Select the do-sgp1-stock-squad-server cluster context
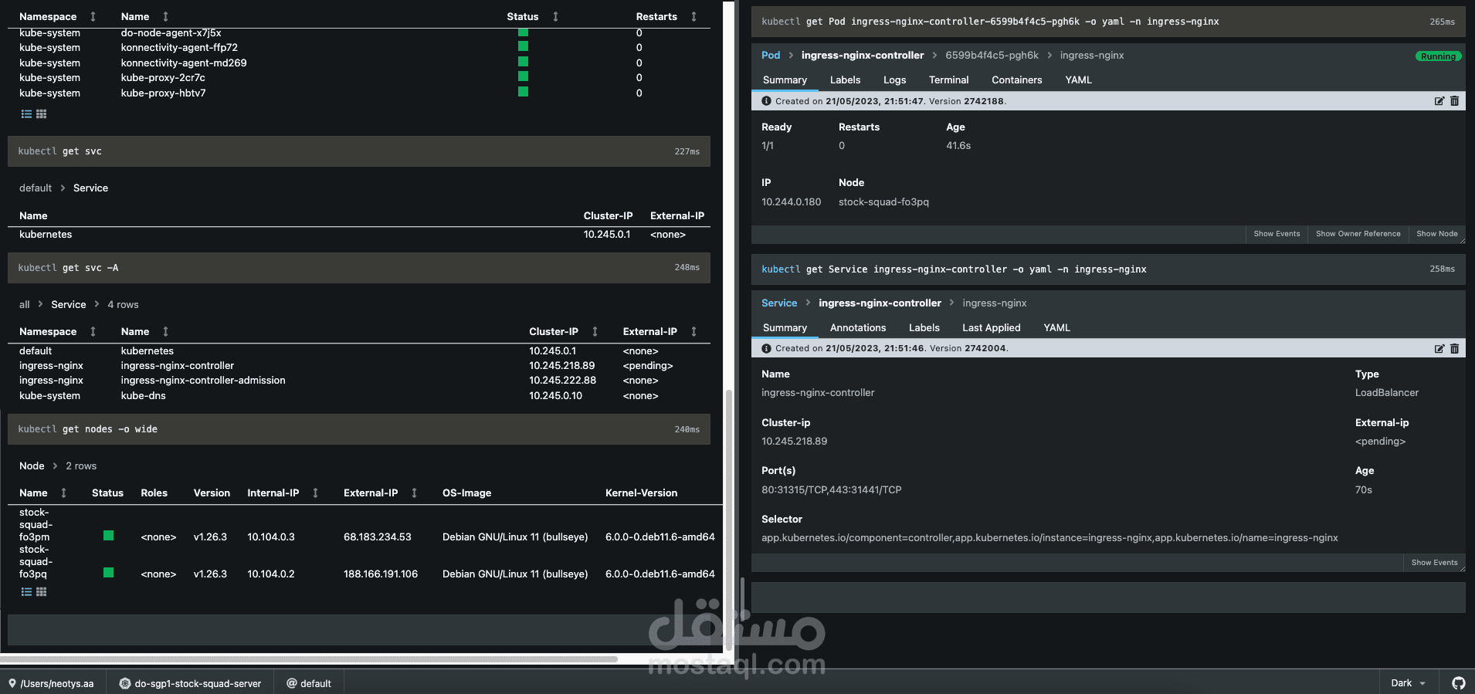The height and width of the screenshot is (694, 1475). [x=190, y=683]
